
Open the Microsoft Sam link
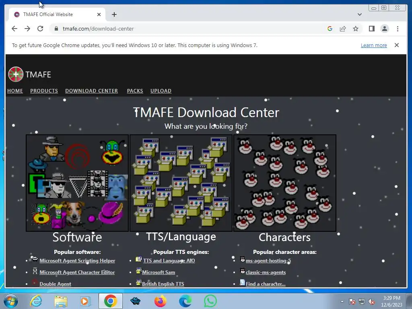click(159, 272)
